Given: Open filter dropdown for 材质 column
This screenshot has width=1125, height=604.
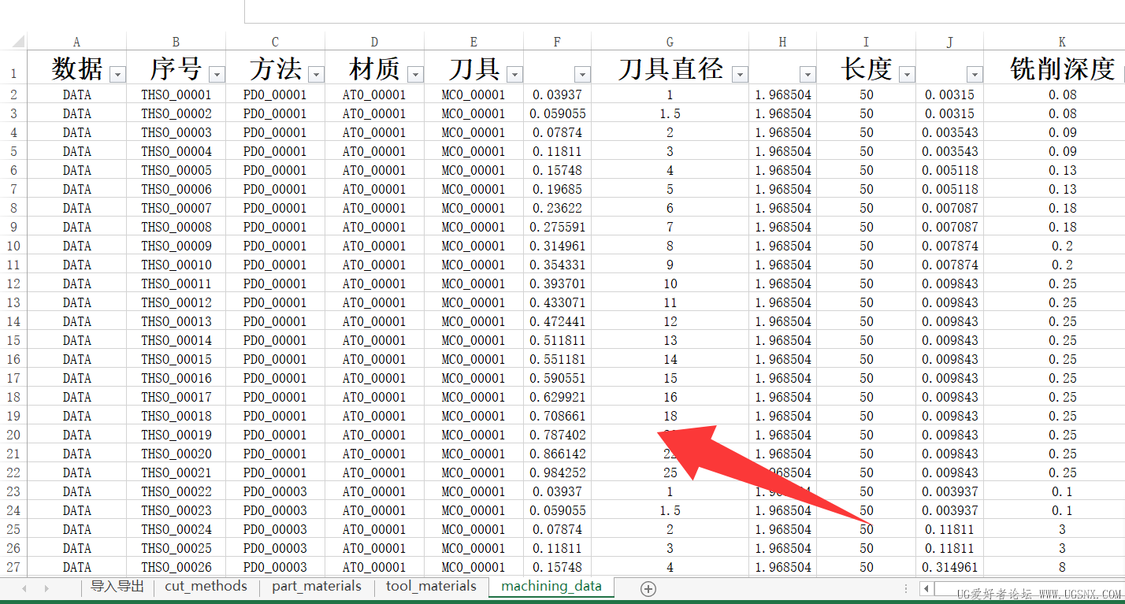Looking at the screenshot, I should click(x=415, y=74).
